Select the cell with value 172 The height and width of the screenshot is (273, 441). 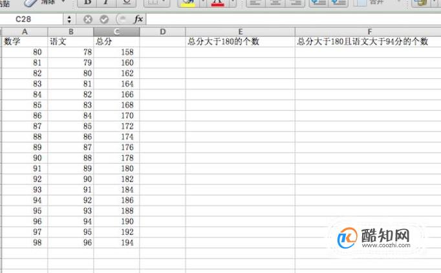(x=117, y=126)
